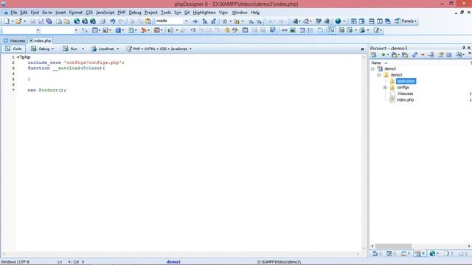Click the horizontal split window icon

[x=372, y=21]
